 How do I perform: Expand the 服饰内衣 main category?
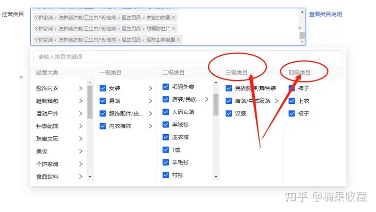81,88
